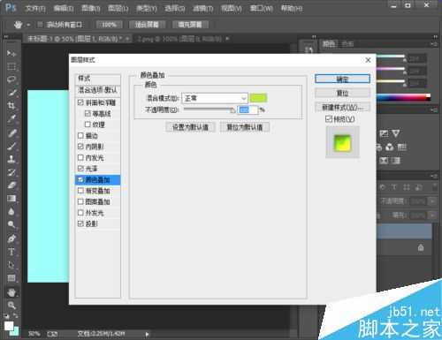Select the Eraser tool
The height and width of the screenshot is (340, 442).
click(x=11, y=185)
